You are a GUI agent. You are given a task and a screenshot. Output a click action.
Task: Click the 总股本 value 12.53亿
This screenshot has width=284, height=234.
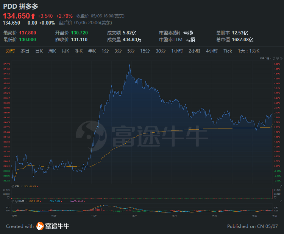(240, 33)
